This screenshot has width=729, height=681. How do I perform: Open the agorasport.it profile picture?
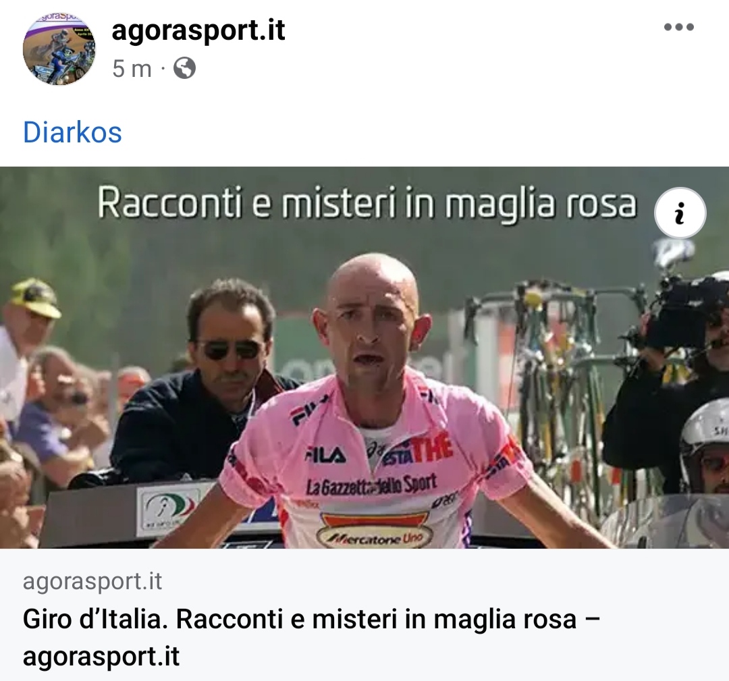click(59, 50)
